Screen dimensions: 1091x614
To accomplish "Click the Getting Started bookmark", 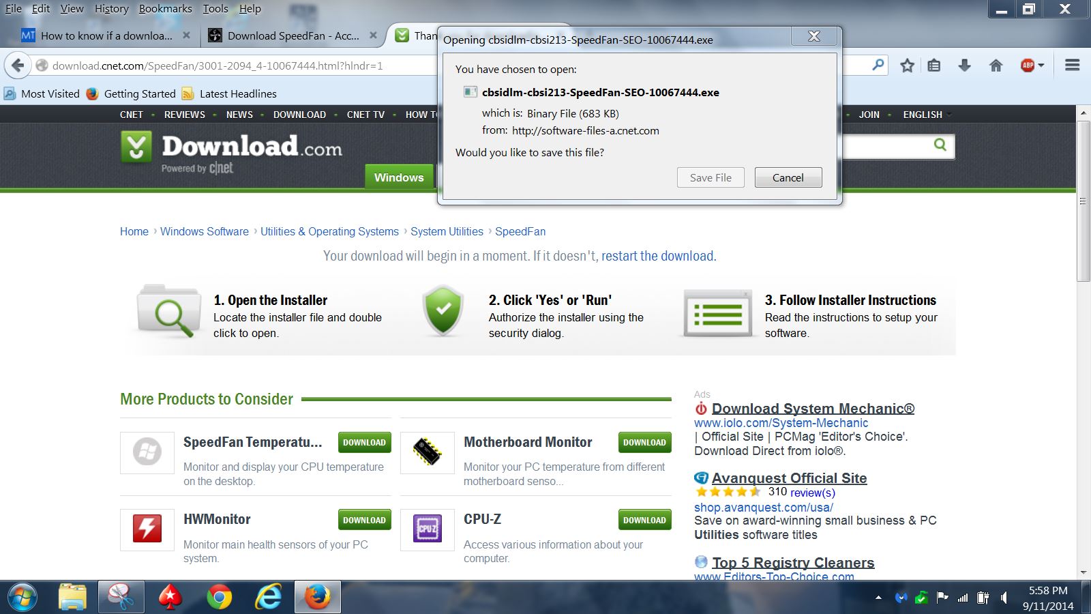I will [132, 93].
